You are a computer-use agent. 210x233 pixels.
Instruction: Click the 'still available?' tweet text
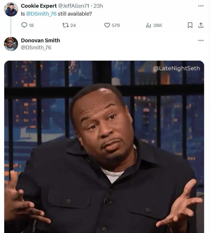coord(75,14)
